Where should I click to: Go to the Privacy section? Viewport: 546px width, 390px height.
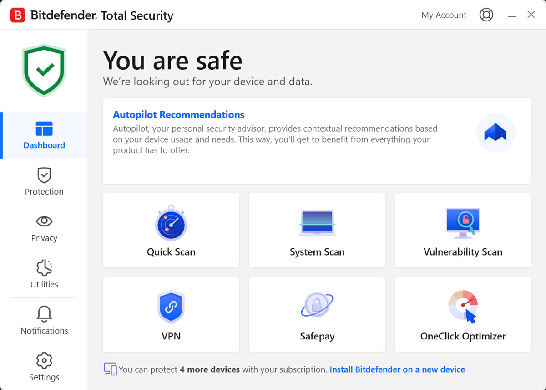[x=44, y=228]
